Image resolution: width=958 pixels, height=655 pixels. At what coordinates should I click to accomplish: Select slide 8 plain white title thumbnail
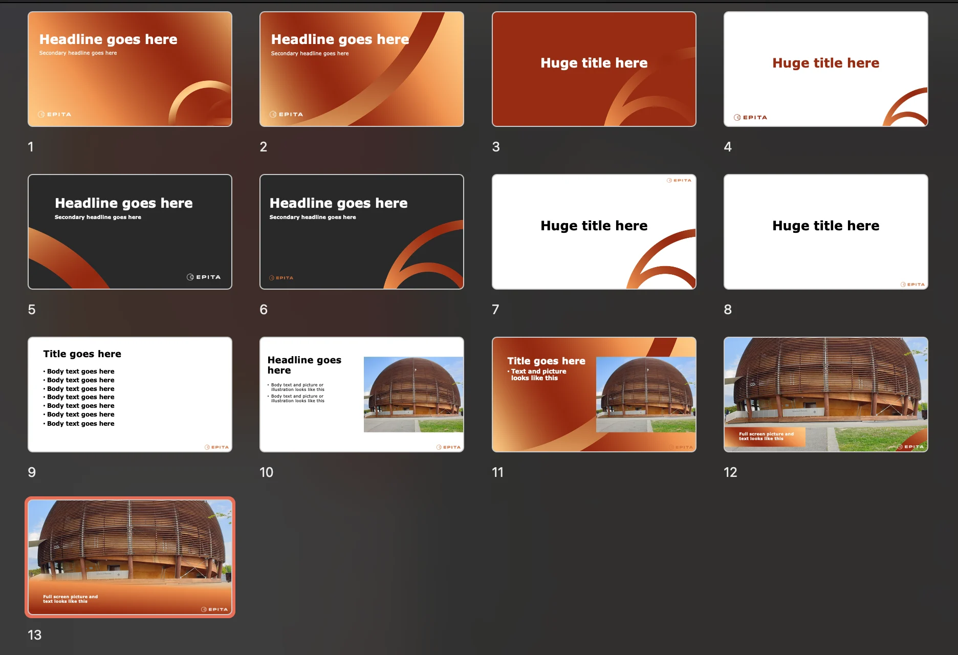click(x=826, y=232)
